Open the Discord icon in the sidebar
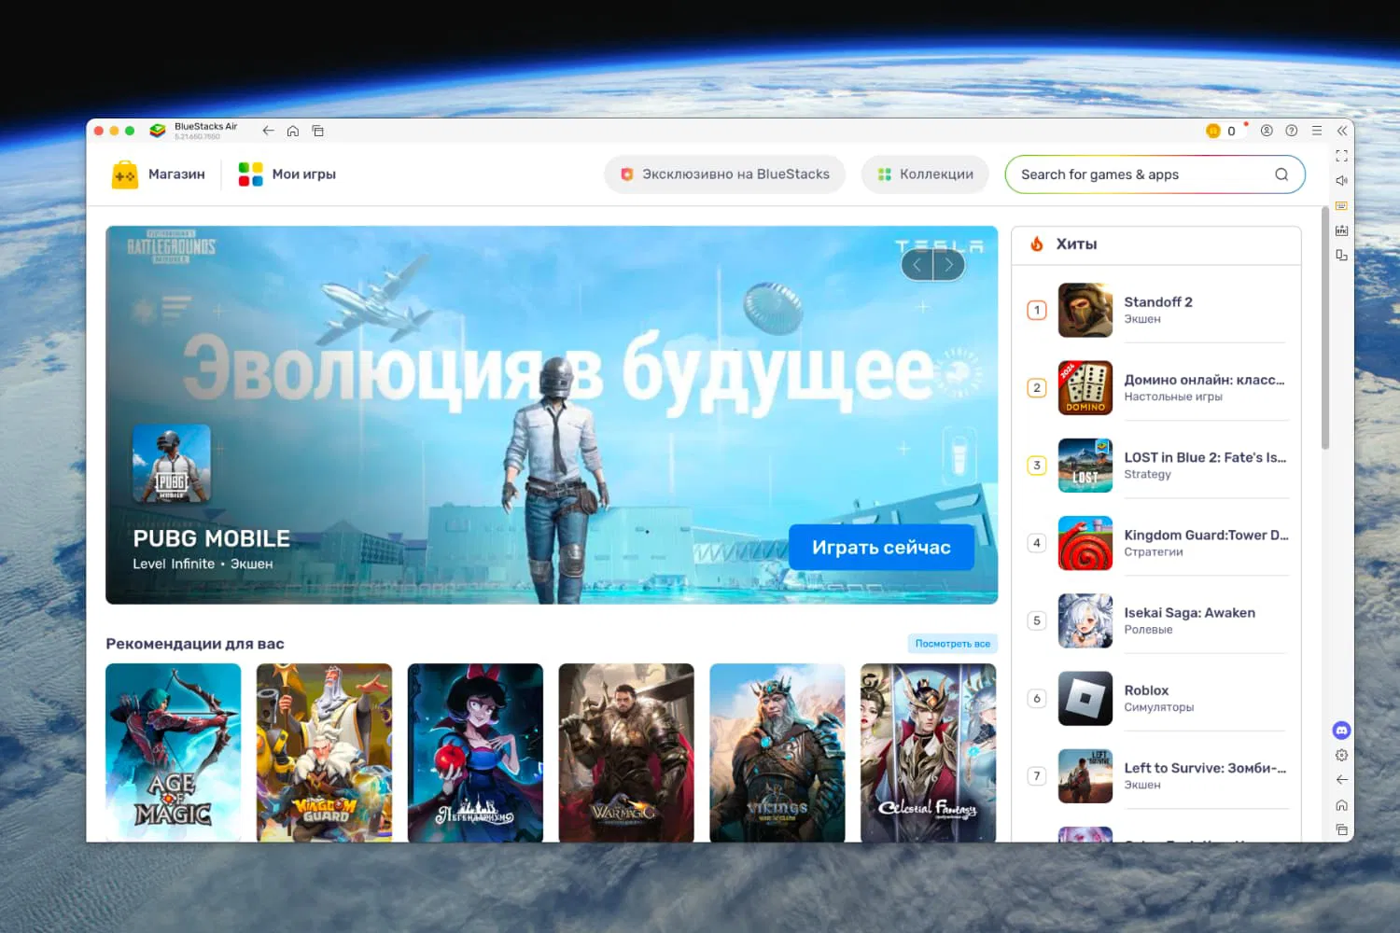Viewport: 1400px width, 933px height. [x=1341, y=731]
